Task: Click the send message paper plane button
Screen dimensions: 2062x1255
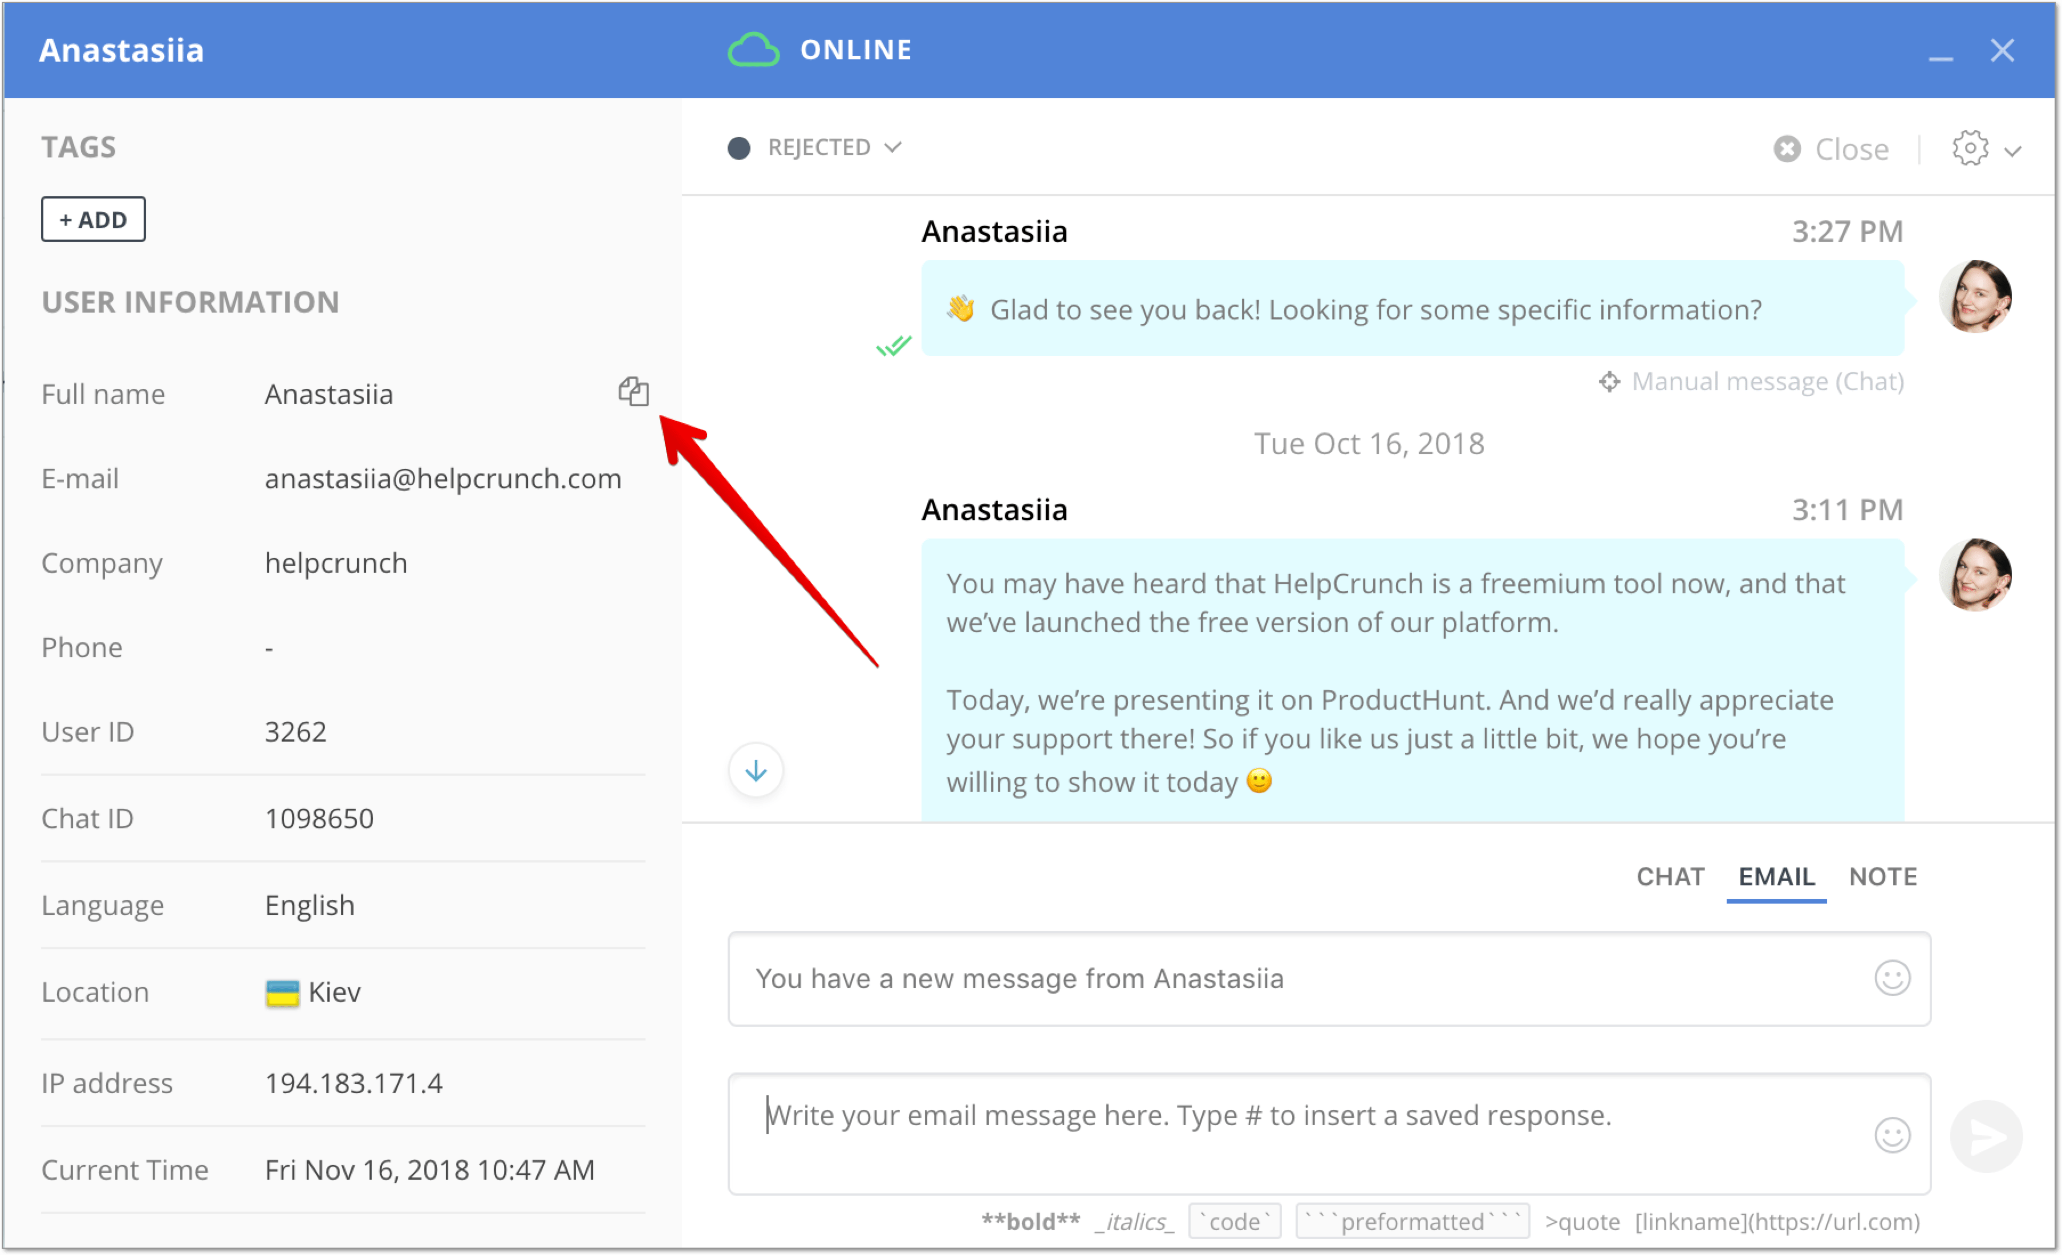Action: tap(1986, 1136)
